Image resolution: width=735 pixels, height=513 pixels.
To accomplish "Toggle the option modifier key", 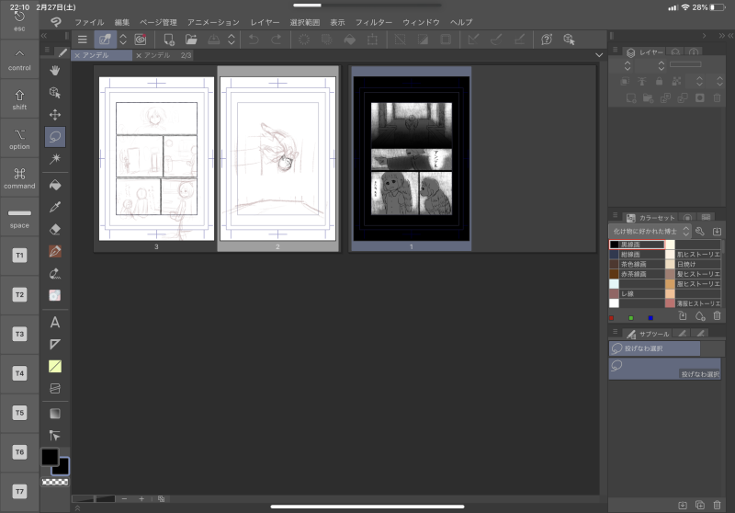I will [19, 137].
